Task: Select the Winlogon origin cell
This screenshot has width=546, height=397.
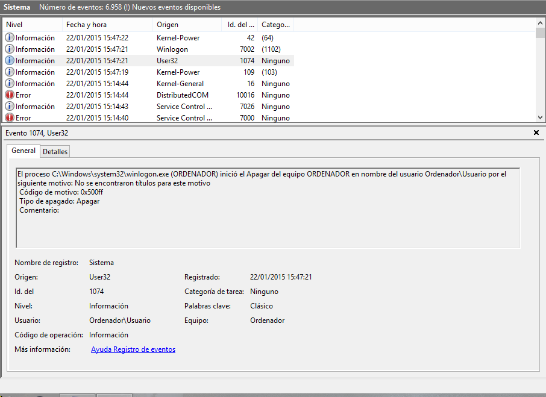Action: tap(172, 49)
